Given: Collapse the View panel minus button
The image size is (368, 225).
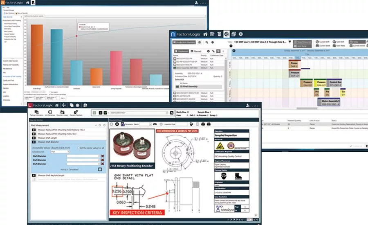Looking at the screenshot, I should [231, 46].
